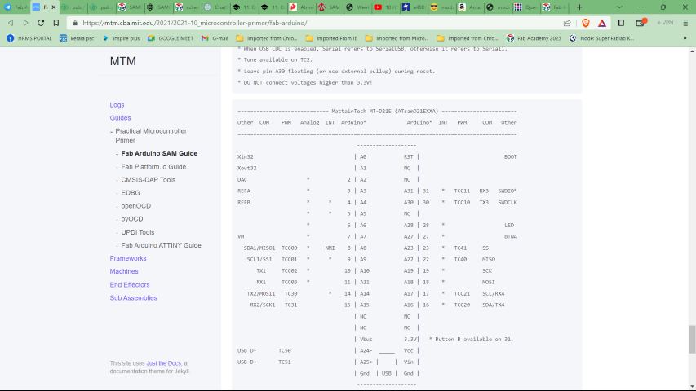Follow the Just the Docs link

(x=164, y=363)
